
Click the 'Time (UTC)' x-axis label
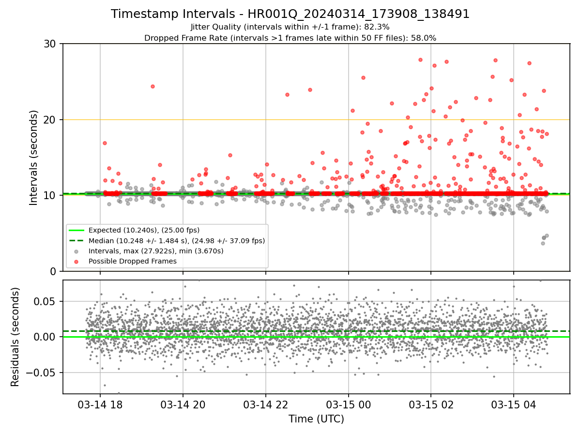tap(316, 419)
